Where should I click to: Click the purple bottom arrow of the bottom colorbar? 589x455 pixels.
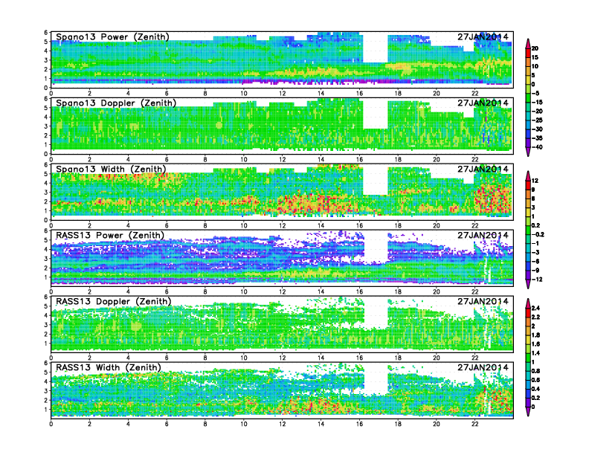[528, 412]
